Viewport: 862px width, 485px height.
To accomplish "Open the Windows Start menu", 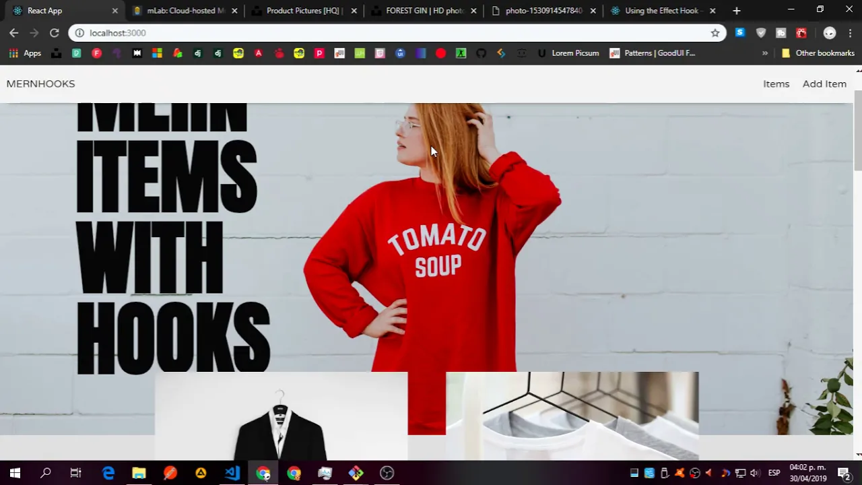I will coord(15,473).
